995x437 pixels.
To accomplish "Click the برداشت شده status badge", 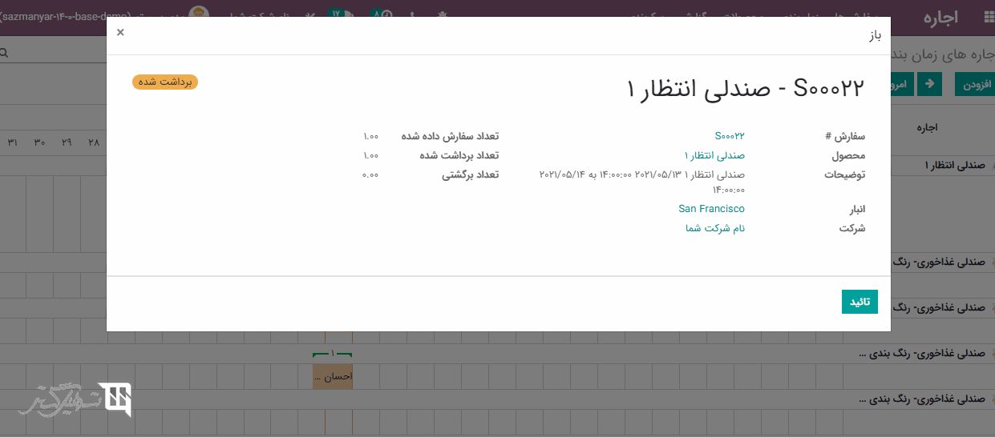I will point(165,82).
